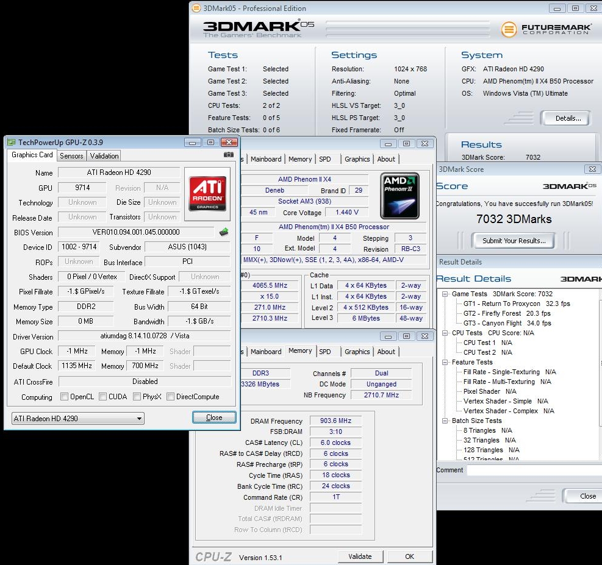Screen dimensions: 602x565
Task: Click the Validate button in CPU-Z
Action: (360, 556)
